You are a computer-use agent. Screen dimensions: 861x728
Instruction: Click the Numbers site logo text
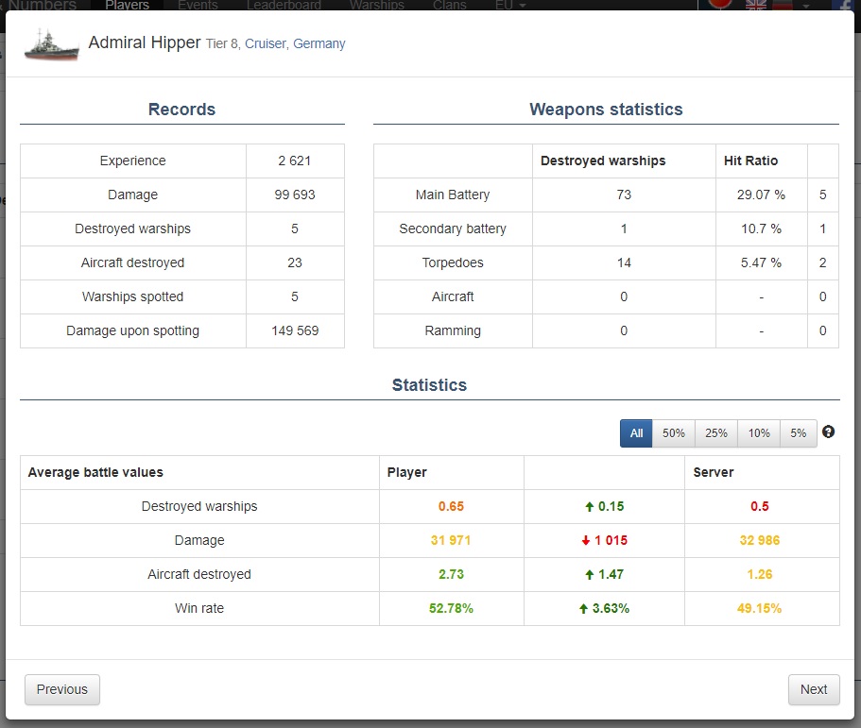(42, 5)
